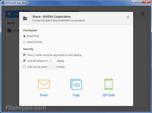Click the QR Code phone icon
Image resolution: width=152 pixels, height=113 pixels.
tap(109, 84)
